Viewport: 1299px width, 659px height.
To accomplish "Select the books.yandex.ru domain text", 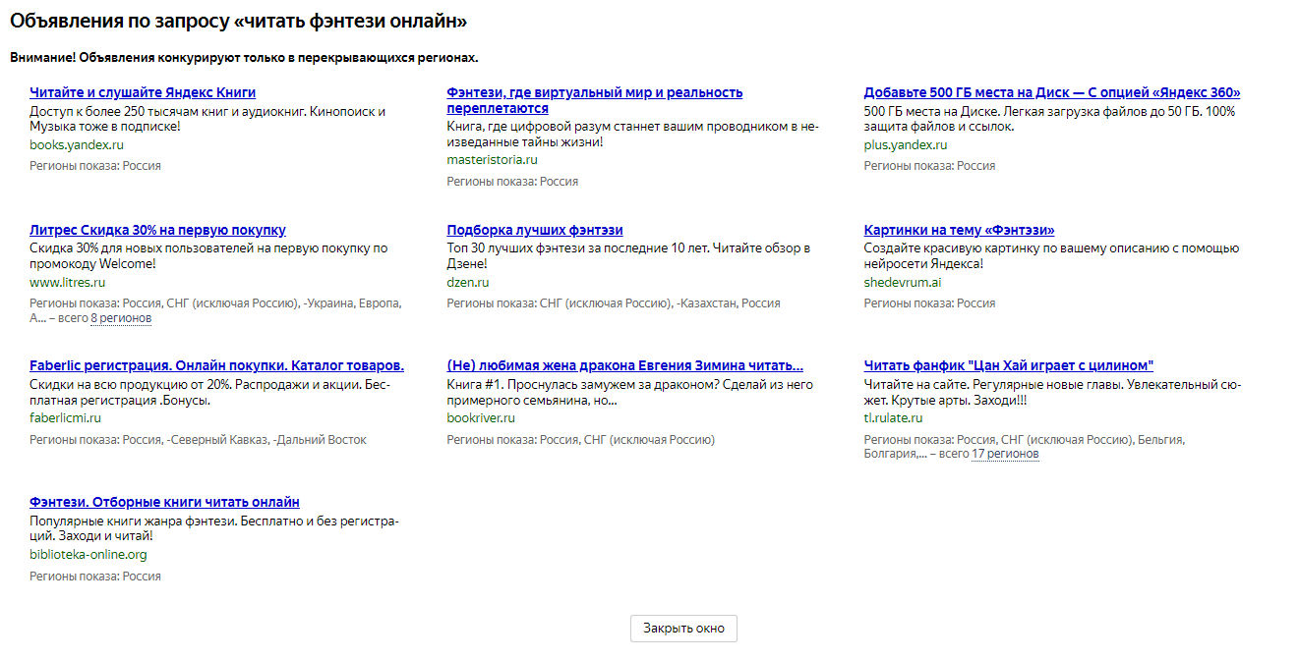I will [77, 145].
